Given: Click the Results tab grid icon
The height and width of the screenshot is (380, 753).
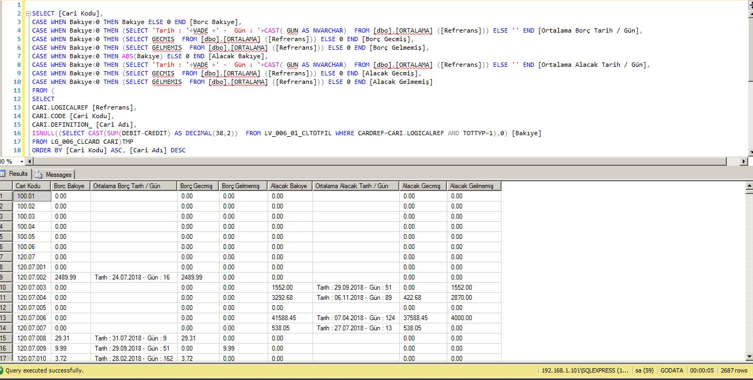Looking at the screenshot, I should point(3,174).
